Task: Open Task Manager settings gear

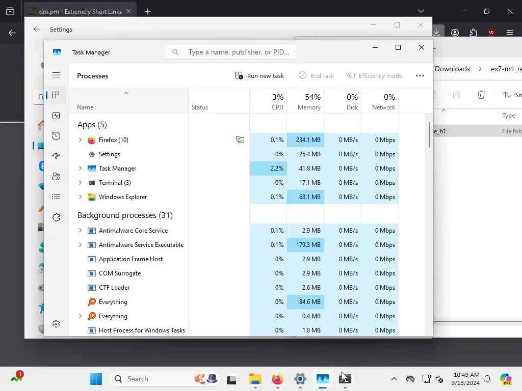Action: pos(56,323)
